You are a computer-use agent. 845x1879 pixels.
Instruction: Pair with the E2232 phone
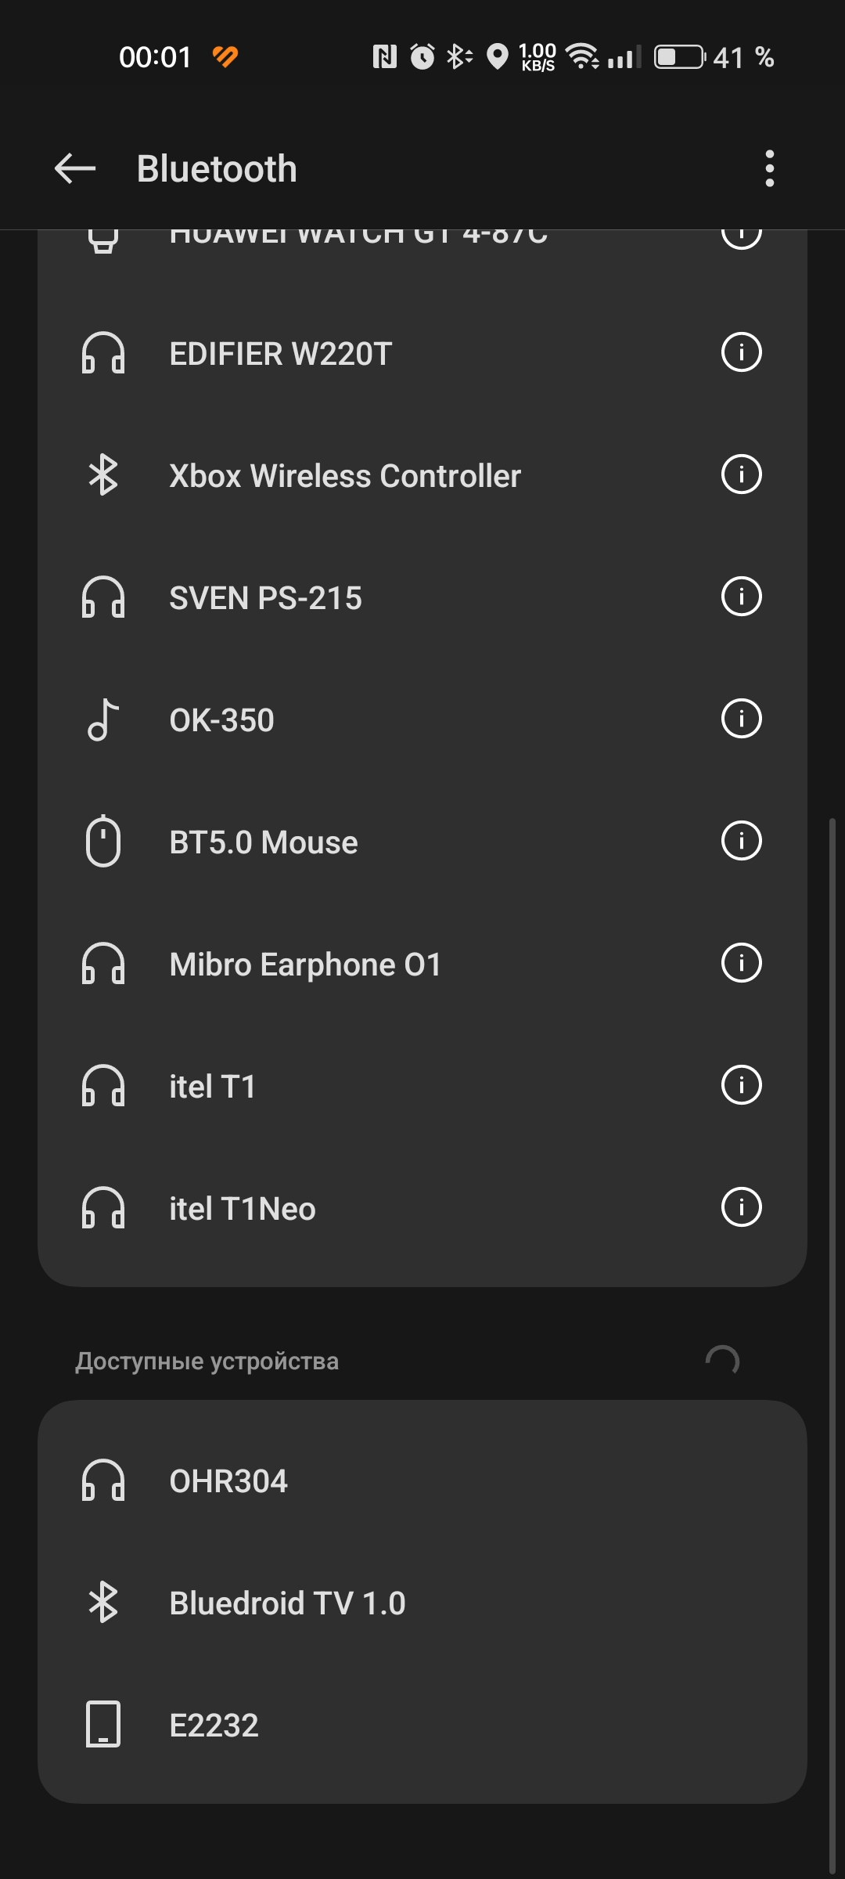(422, 1726)
